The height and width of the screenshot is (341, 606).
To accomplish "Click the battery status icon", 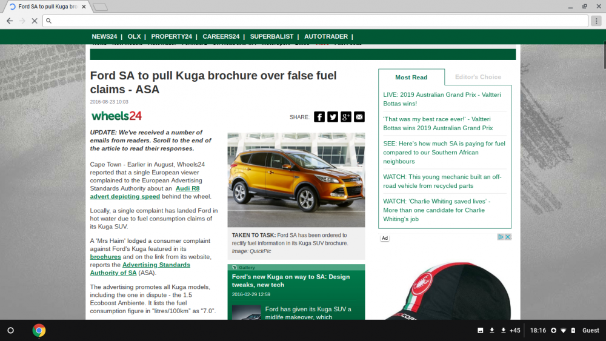I will click(573, 331).
